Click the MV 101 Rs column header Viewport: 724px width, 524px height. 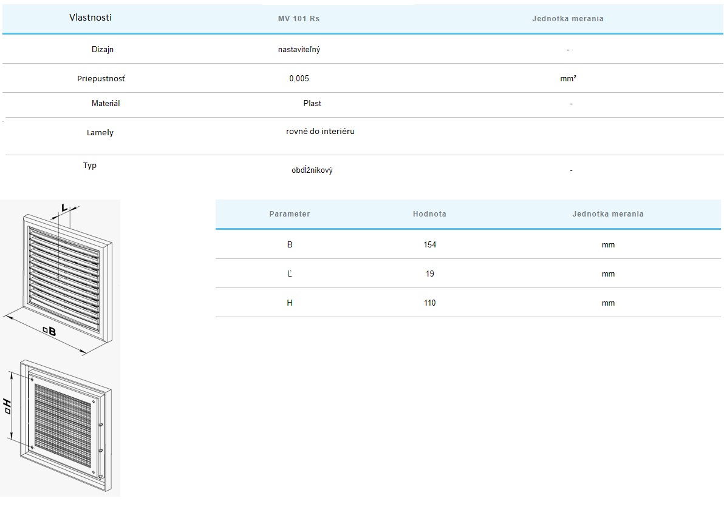299,19
